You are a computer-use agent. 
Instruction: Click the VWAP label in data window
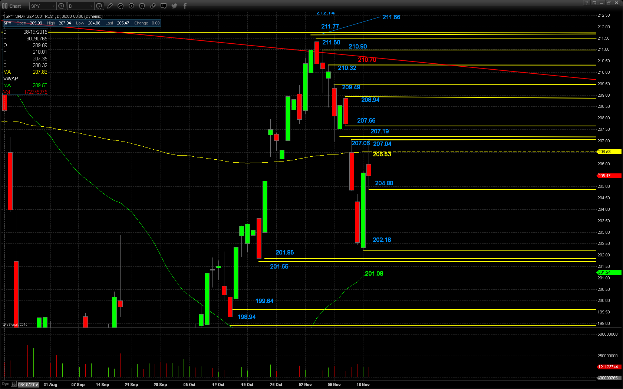click(11, 79)
